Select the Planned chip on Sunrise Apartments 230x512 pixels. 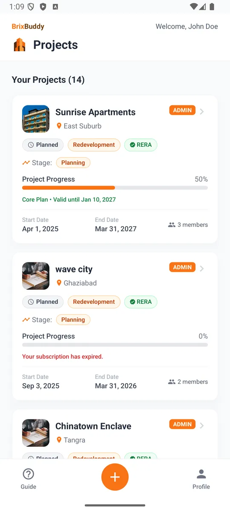click(43, 145)
